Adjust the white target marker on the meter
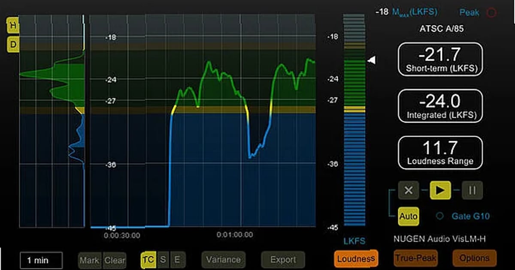Image resolution: width=515 pixels, height=270 pixels. click(x=372, y=60)
